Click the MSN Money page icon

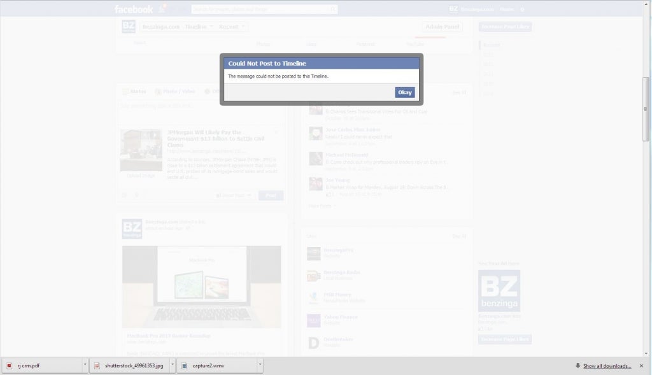click(x=313, y=298)
